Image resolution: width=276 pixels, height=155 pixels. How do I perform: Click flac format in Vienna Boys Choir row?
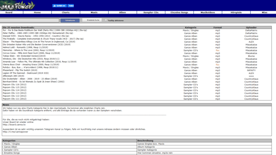point(217,65)
